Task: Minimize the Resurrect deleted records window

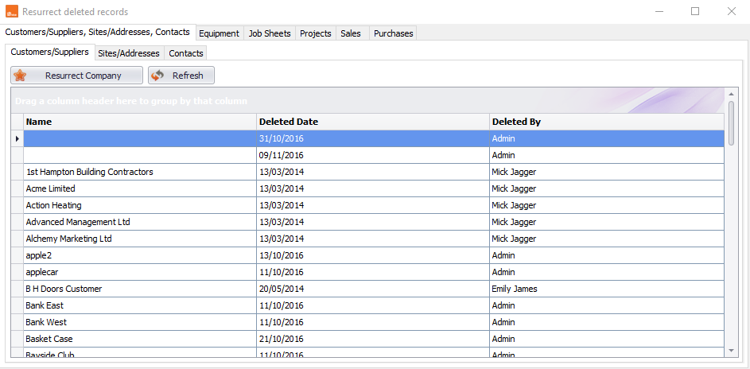Action: pos(659,11)
